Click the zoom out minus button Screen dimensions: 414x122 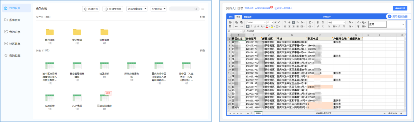(385, 113)
